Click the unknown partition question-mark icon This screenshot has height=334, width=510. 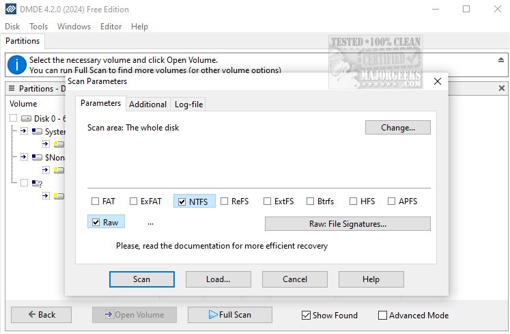(x=37, y=184)
